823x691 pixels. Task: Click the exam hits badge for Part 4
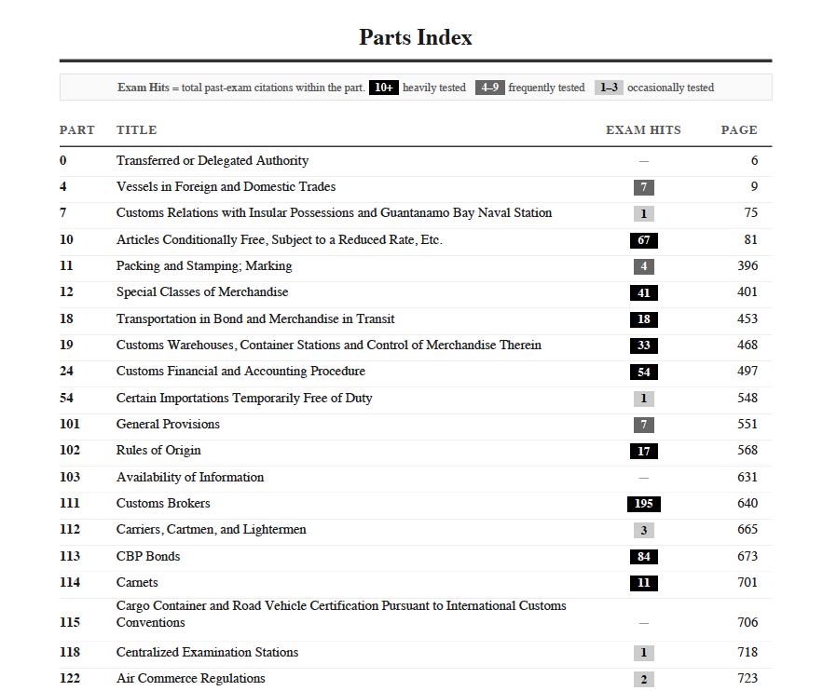pos(644,187)
